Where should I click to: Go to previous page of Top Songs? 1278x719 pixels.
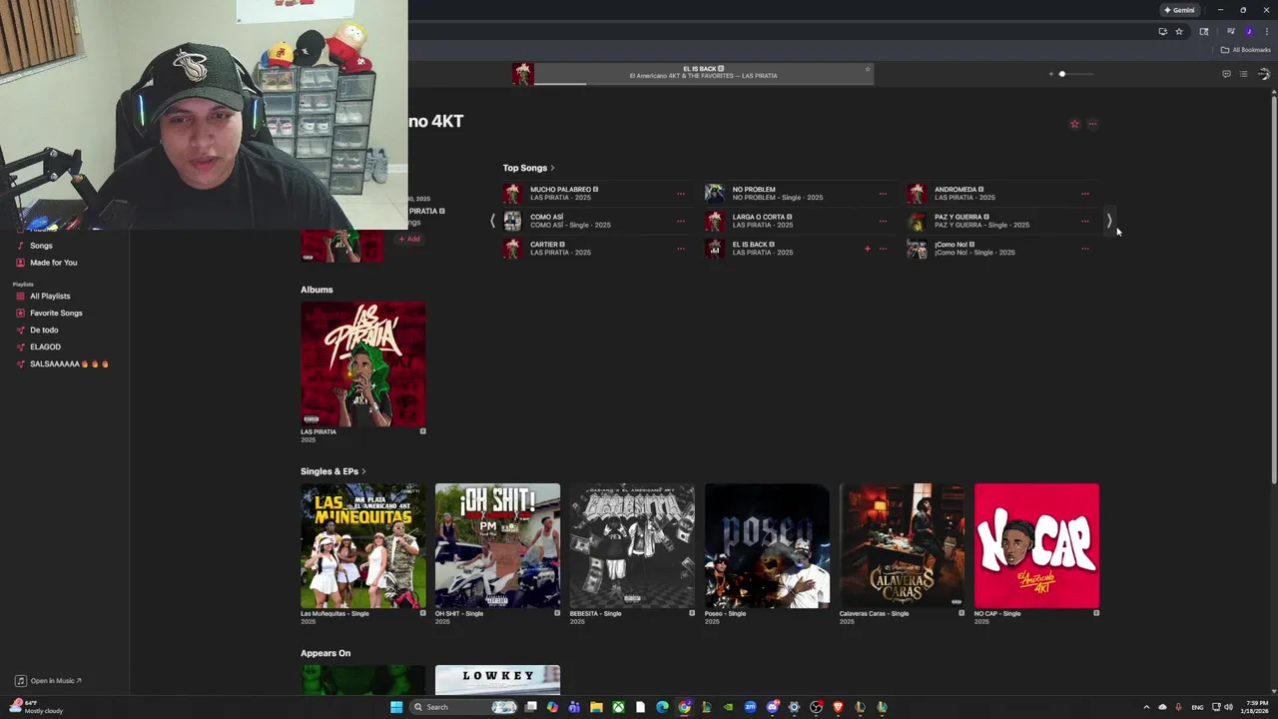(492, 221)
